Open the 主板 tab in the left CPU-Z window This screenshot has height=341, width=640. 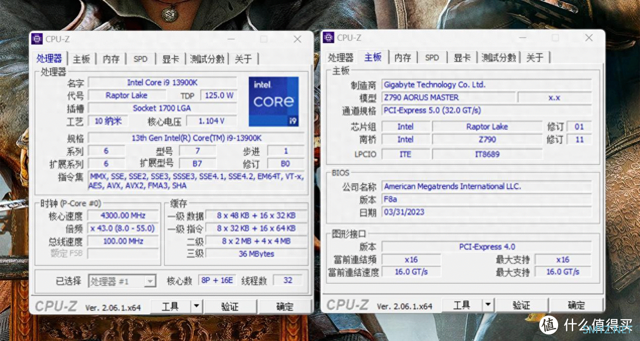click(81, 59)
